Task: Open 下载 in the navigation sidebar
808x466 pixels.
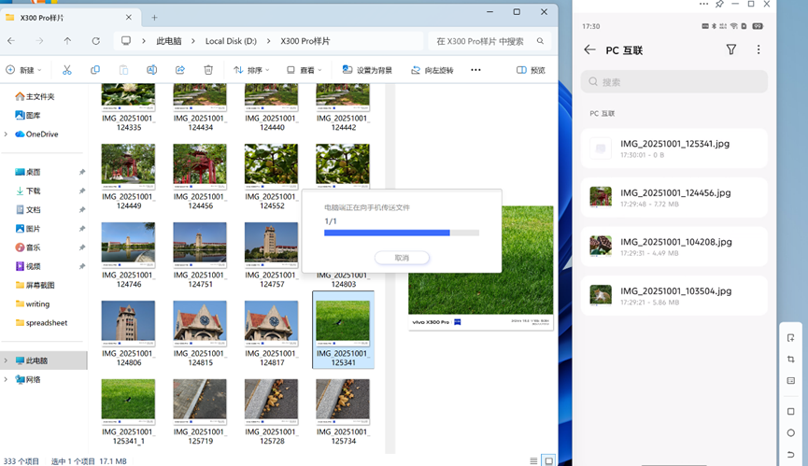Action: [33, 191]
